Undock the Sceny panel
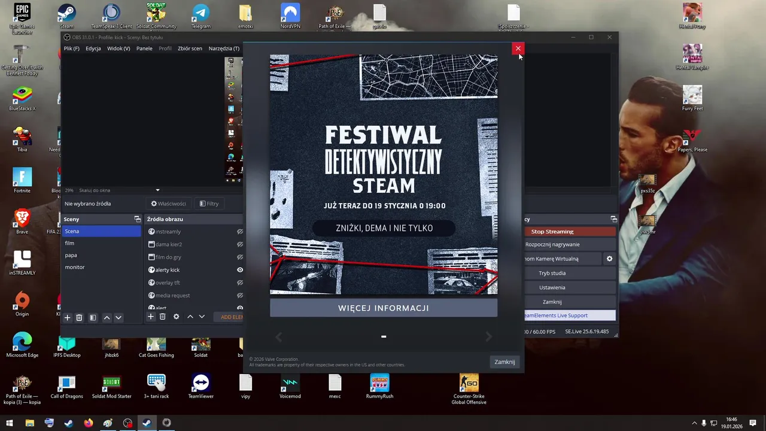Screen dimensions: 766x431 (x=137, y=219)
